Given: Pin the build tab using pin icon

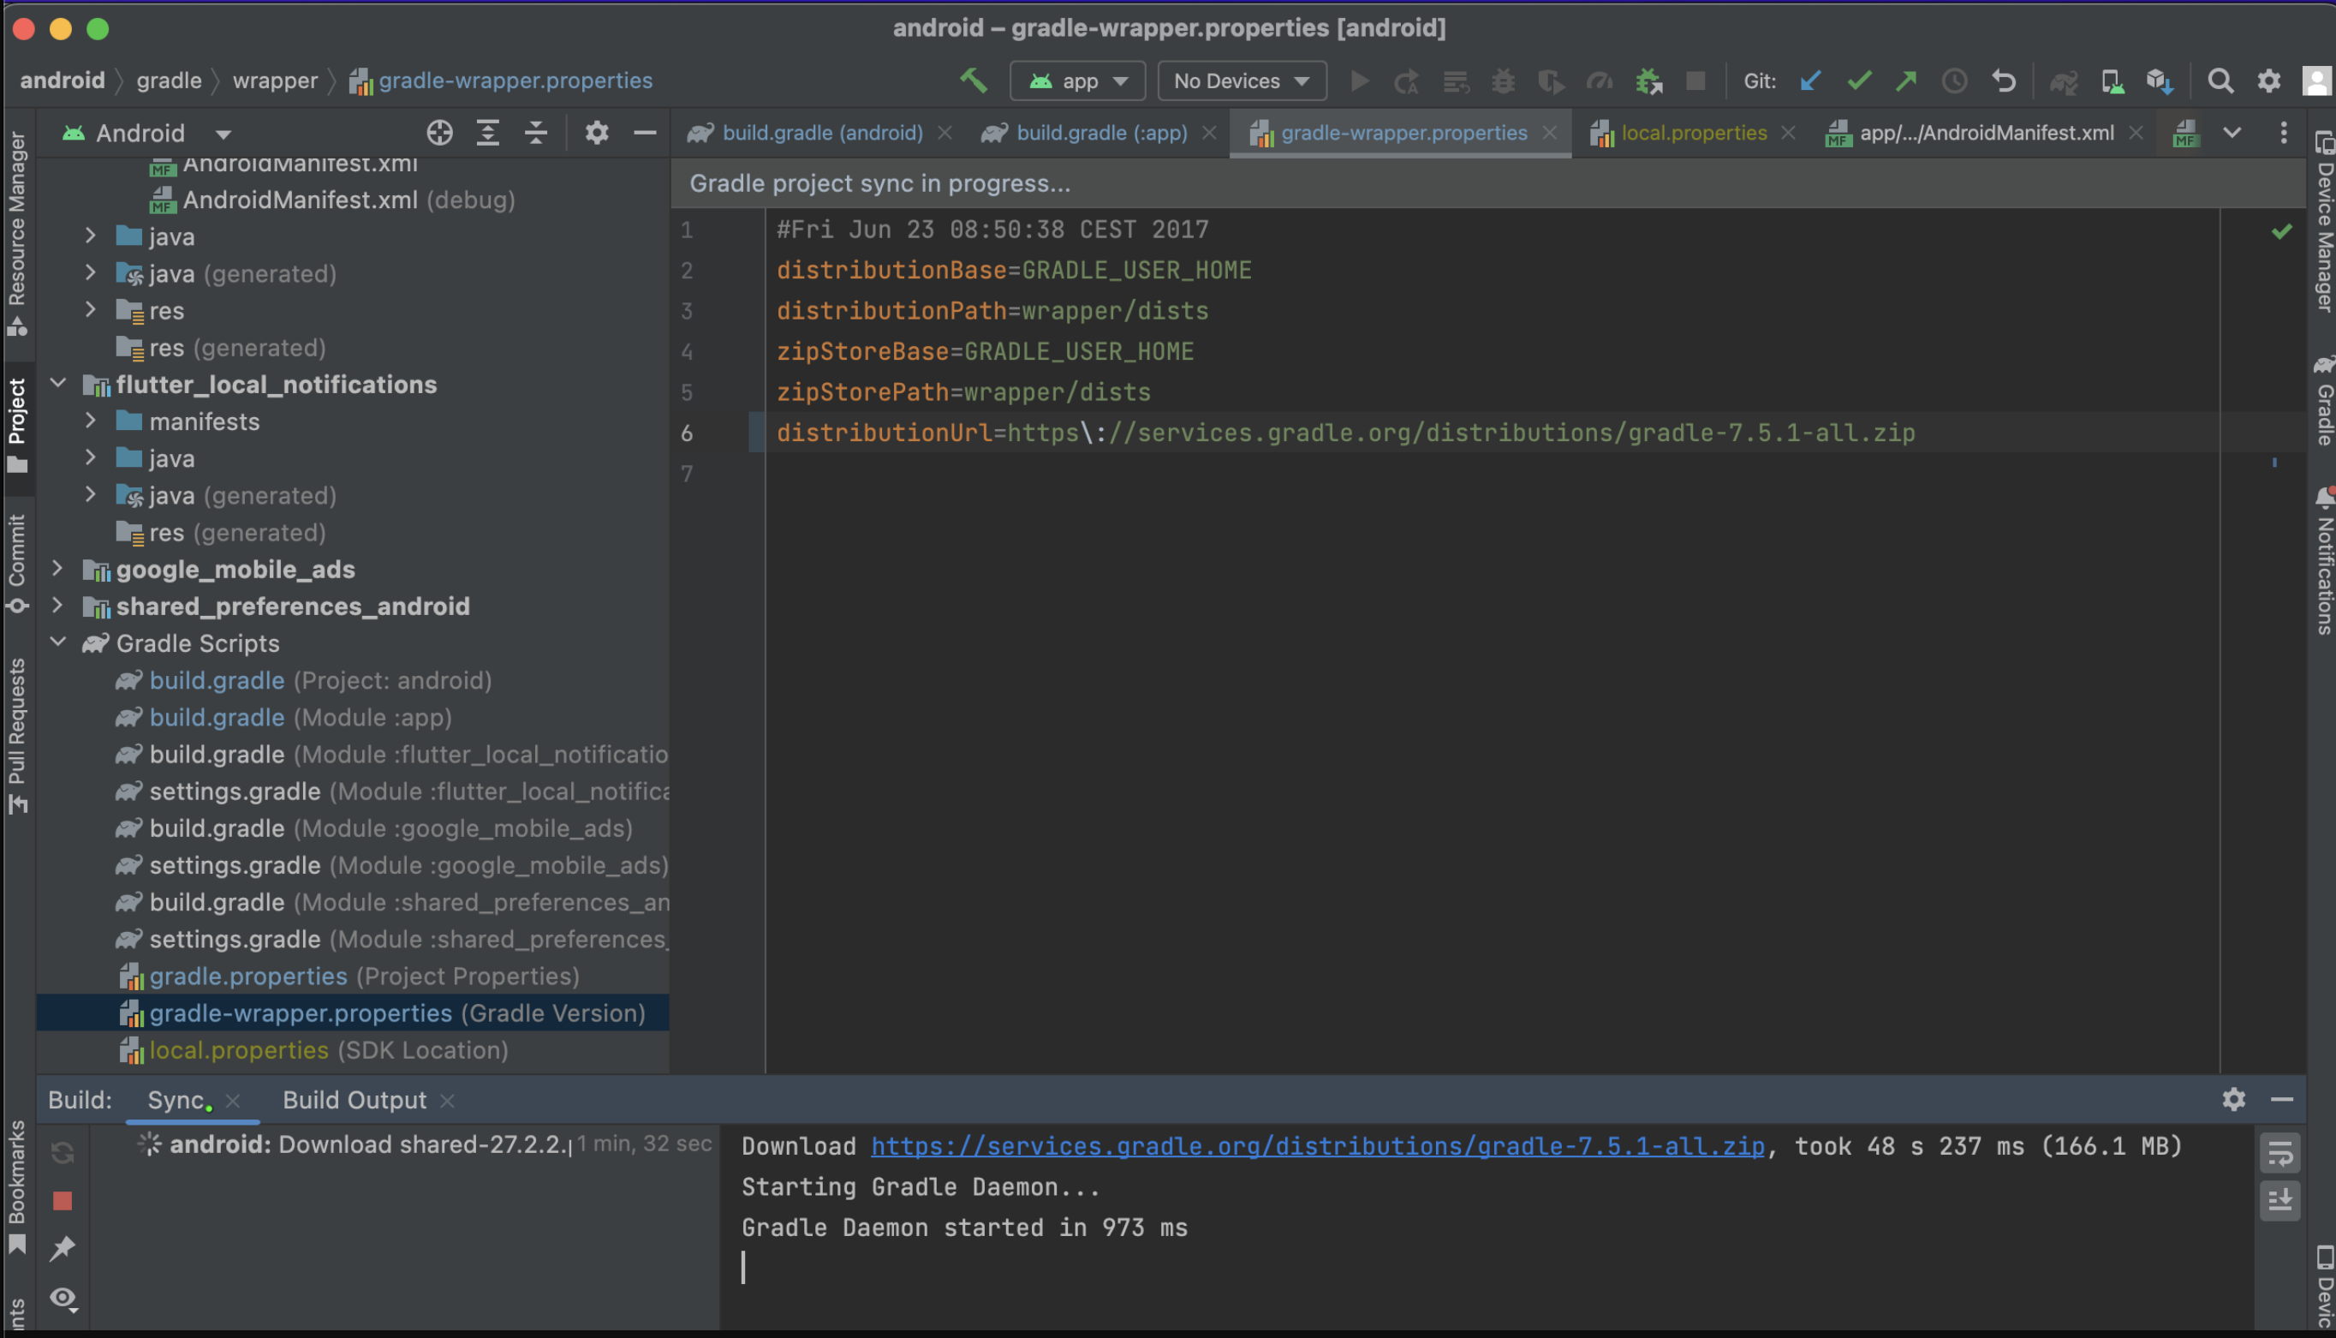Looking at the screenshot, I should [x=63, y=1248].
